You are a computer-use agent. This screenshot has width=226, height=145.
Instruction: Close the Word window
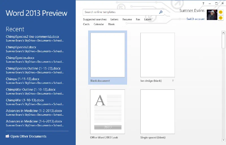[x=223, y=3]
